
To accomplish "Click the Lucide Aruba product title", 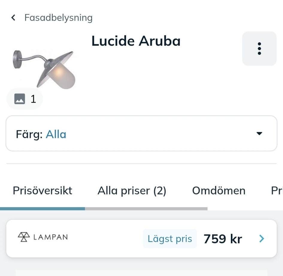I will click(x=136, y=41).
